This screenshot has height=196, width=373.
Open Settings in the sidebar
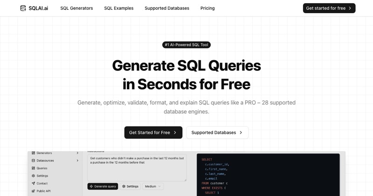(x=42, y=176)
